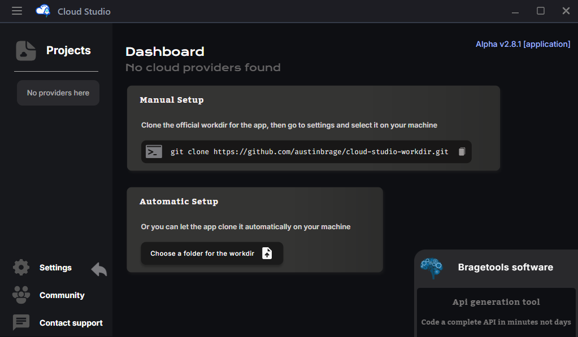Select Contact support in sidebar

(x=71, y=323)
